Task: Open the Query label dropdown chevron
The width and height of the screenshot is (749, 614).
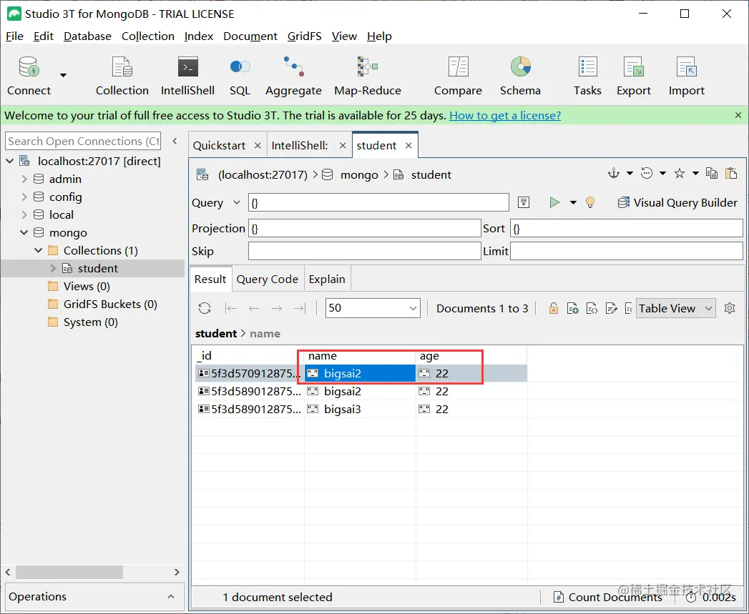Action: [237, 202]
